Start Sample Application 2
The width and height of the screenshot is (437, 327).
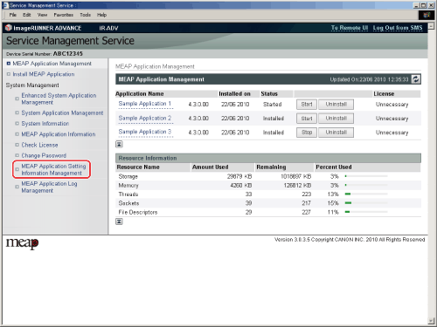pyautogui.click(x=307, y=119)
